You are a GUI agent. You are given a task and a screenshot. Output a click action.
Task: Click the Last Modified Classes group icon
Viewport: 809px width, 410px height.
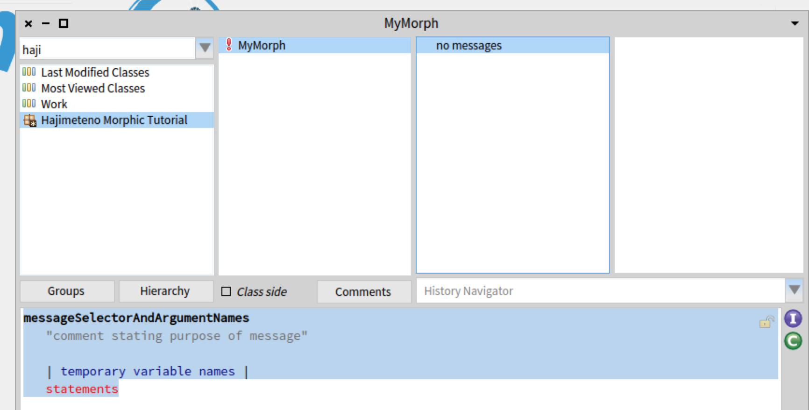tap(29, 72)
